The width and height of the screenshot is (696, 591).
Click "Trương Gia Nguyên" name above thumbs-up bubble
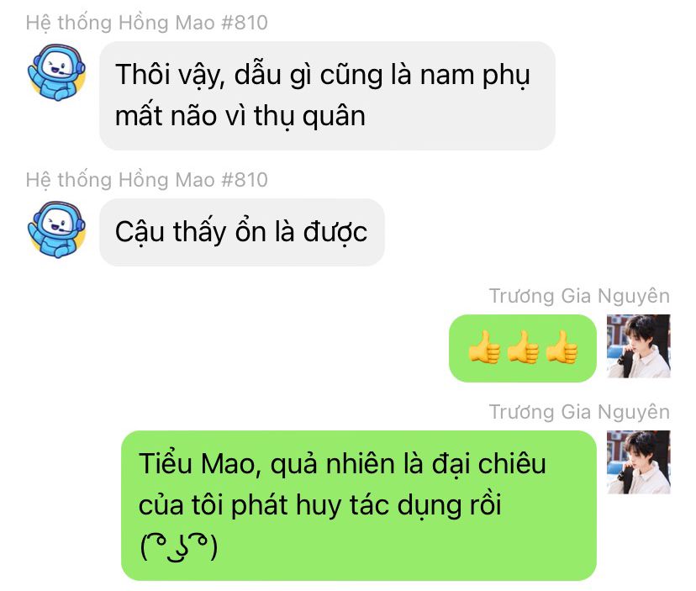click(x=579, y=296)
